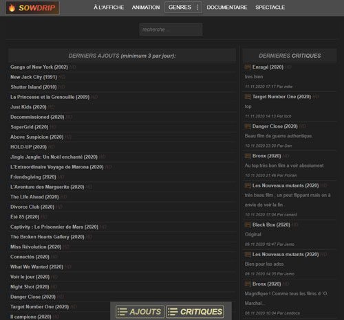Click the list icon on the Ajouts button
Screen dimensions: 344x320
122,312
